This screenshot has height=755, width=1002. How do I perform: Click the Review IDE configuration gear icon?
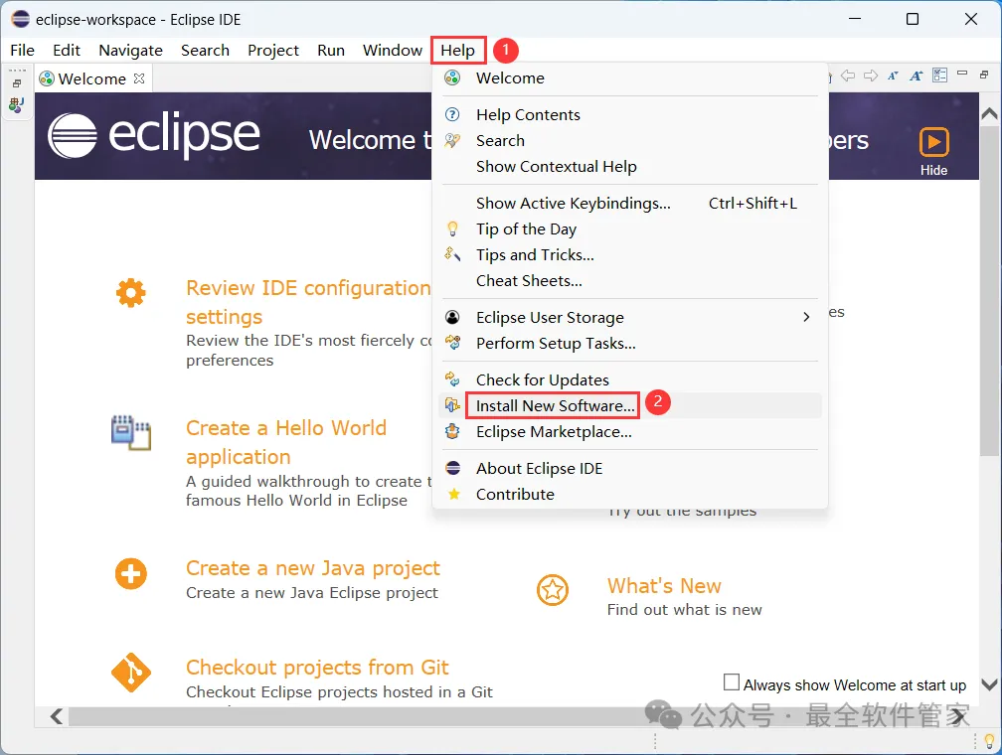131,293
